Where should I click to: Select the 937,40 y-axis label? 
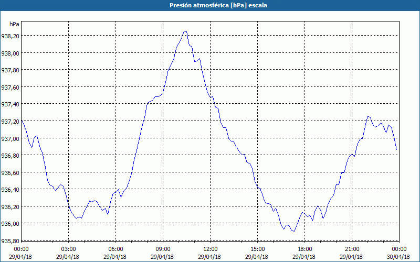pyautogui.click(x=10, y=104)
